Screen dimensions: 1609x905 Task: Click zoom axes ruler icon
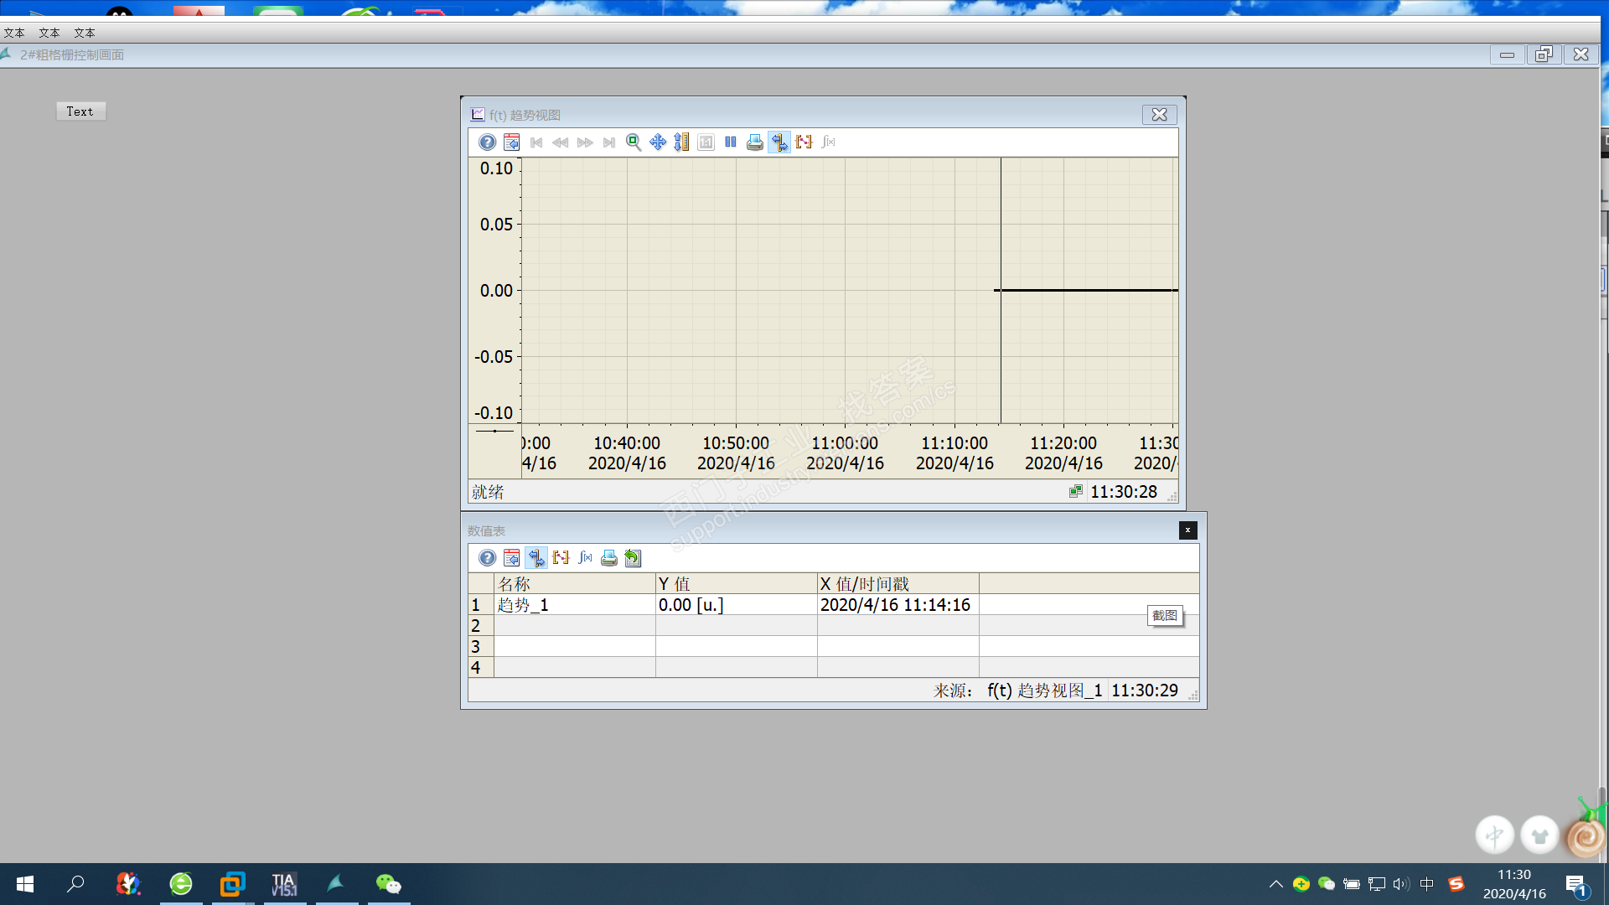click(681, 142)
